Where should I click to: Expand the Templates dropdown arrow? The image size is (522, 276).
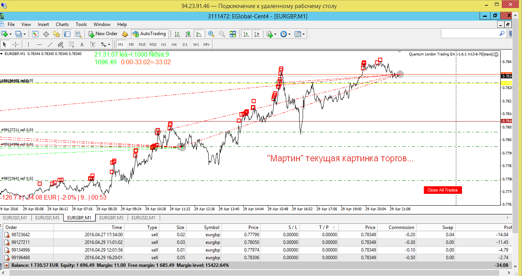[304, 34]
